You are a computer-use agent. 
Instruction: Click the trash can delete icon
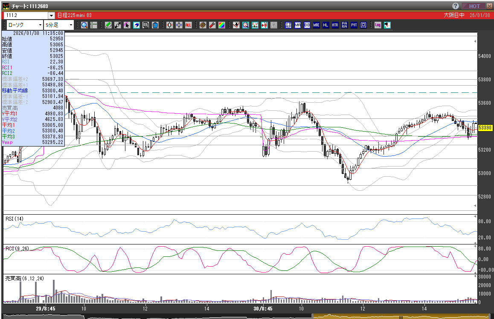(155, 25)
